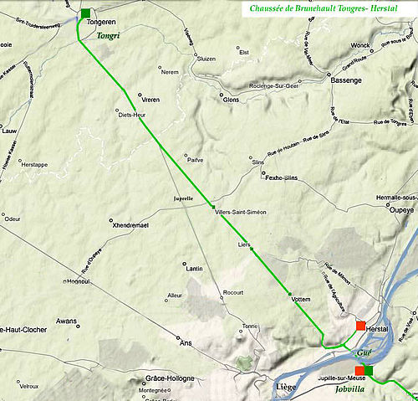The height and width of the screenshot is (401, 418).
Task: Click the Lantin village circle marker
Action: [x=184, y=264]
